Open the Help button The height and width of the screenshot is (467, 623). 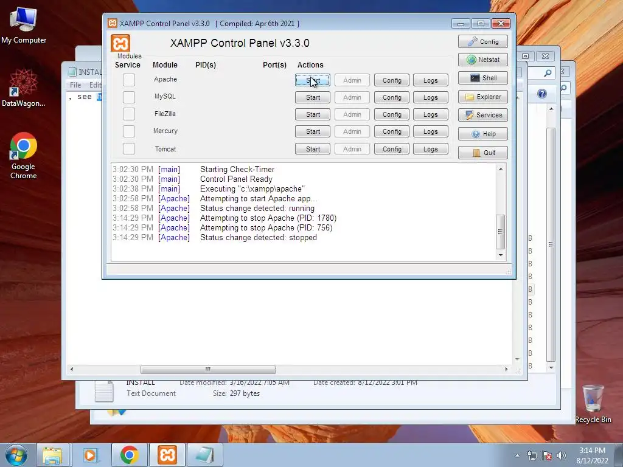pyautogui.click(x=482, y=134)
